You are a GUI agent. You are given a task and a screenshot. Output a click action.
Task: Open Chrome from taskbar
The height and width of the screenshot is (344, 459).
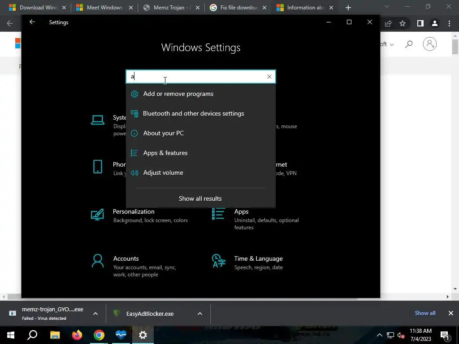[x=99, y=335]
